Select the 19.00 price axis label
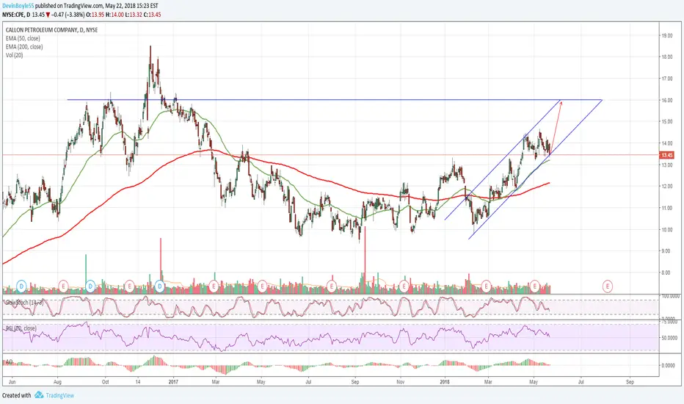The image size is (684, 404). point(667,36)
